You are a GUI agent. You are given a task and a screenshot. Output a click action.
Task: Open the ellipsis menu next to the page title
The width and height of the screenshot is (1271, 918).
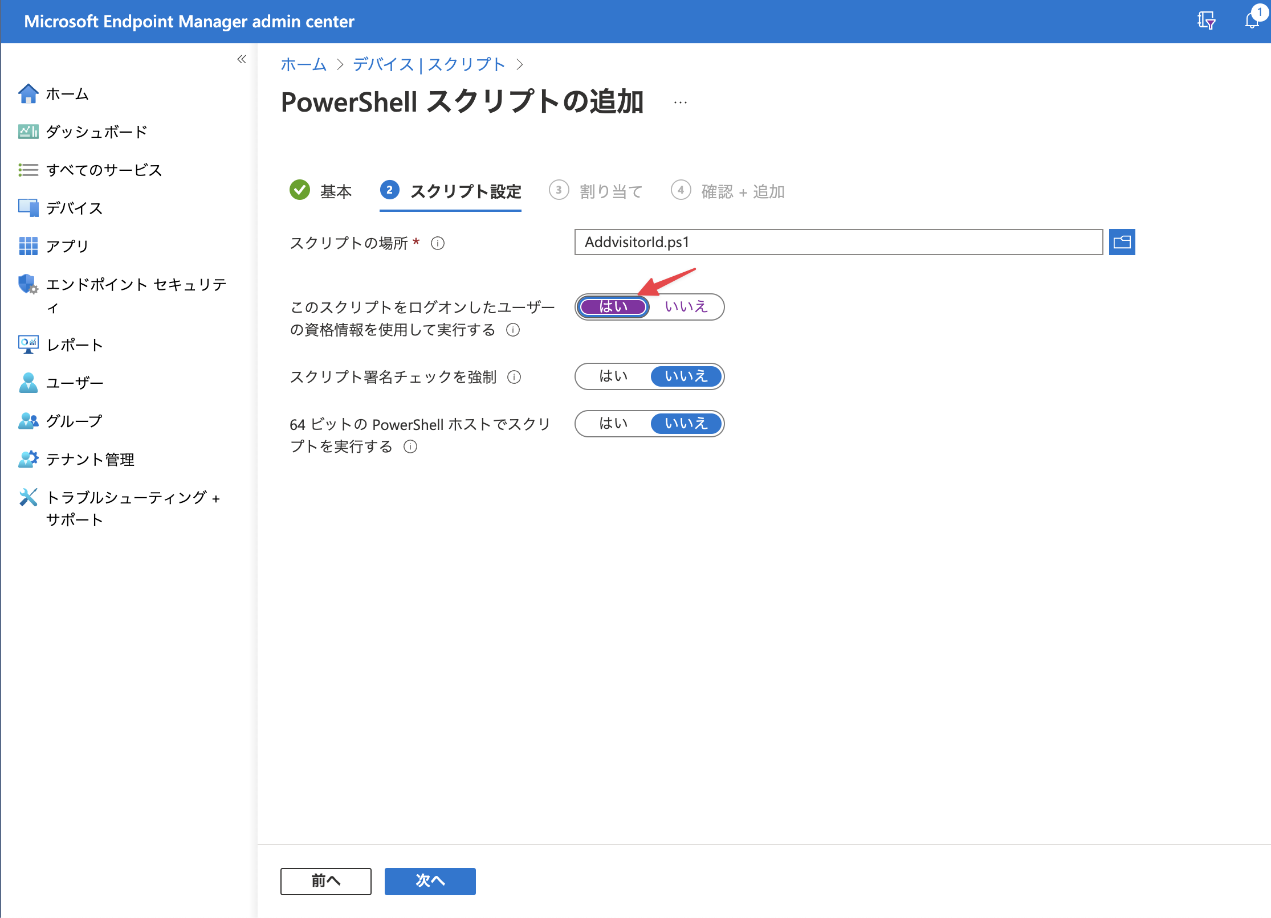[x=679, y=101]
